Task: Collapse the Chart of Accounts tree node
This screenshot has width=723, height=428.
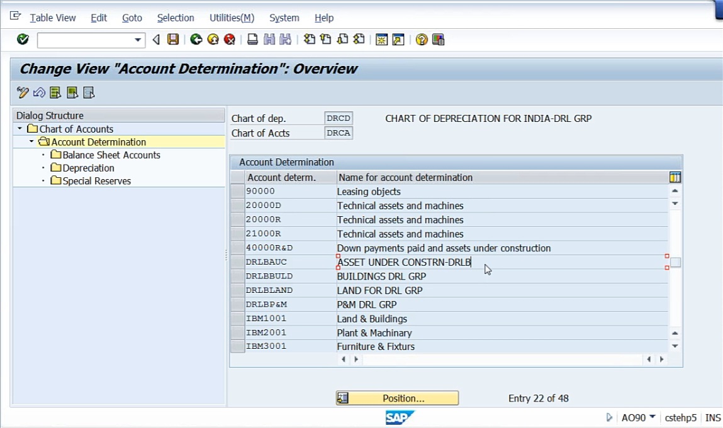Action: pyautogui.click(x=20, y=129)
